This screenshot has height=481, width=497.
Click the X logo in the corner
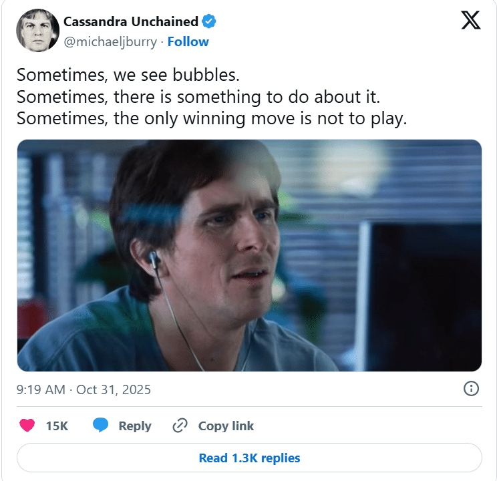click(x=471, y=21)
